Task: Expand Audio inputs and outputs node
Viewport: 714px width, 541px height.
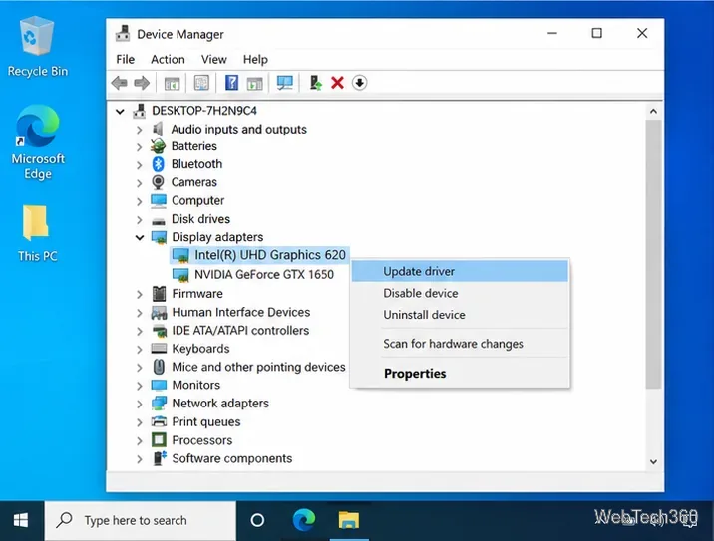Action: [140, 130]
